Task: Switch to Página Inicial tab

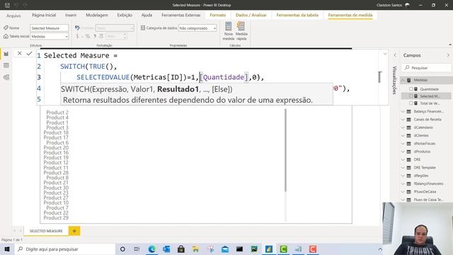Action: click(x=44, y=15)
